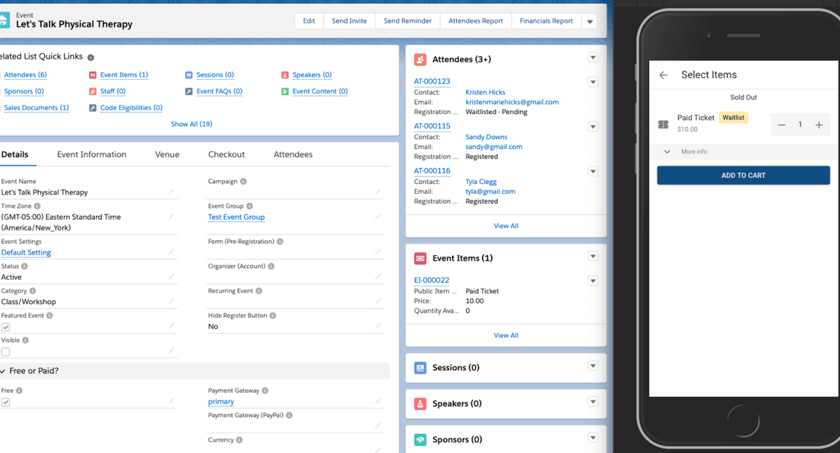The width and height of the screenshot is (840, 453).
Task: Toggle the Featured Event checkbox
Action: pyautogui.click(x=5, y=327)
